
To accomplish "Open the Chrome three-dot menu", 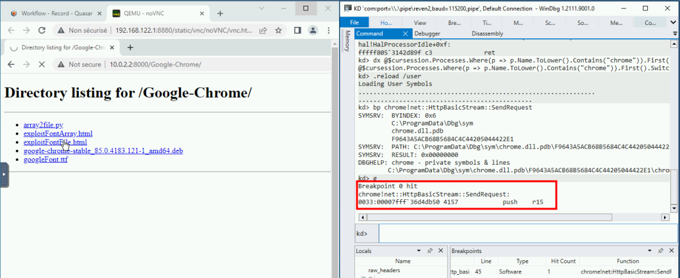I will [328, 30].
